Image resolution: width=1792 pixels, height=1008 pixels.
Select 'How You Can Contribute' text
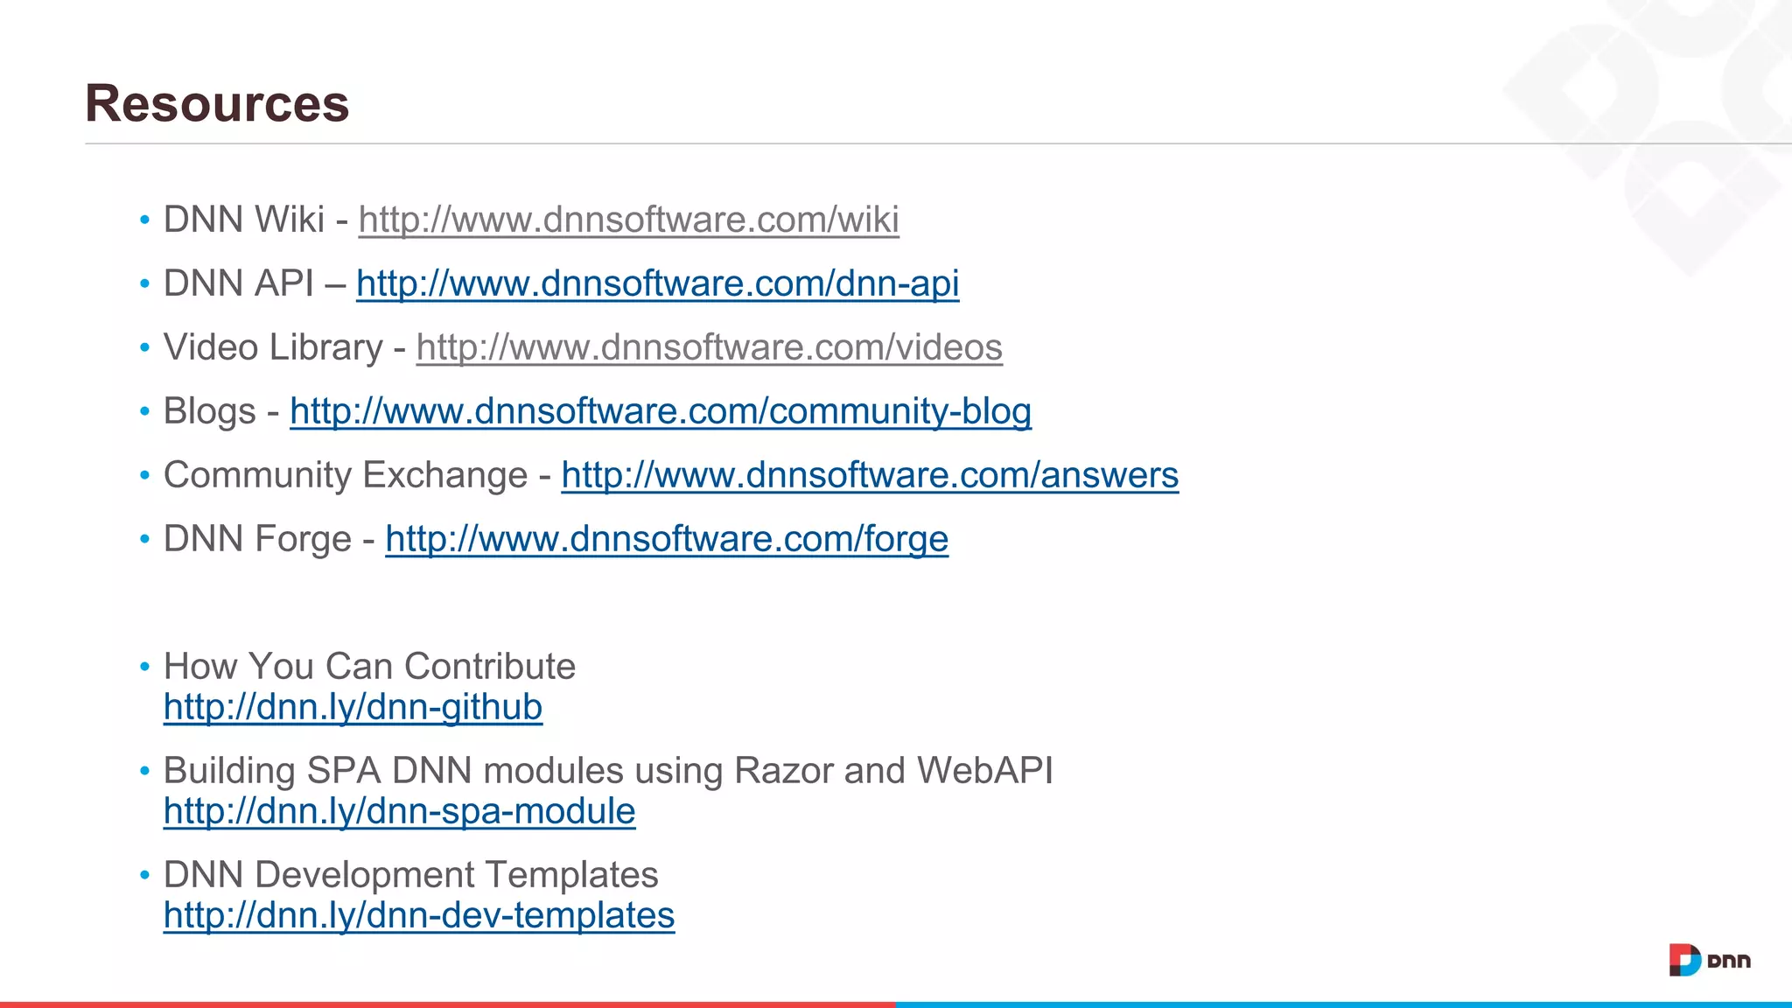[369, 667]
